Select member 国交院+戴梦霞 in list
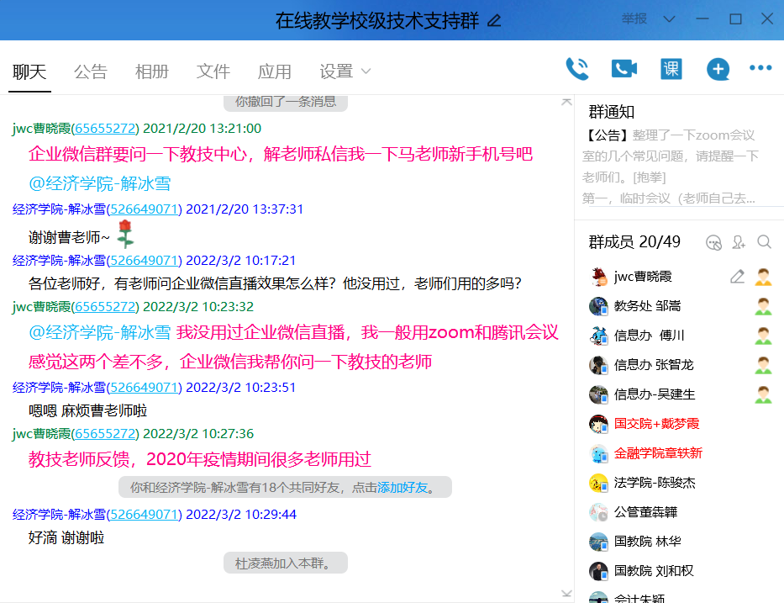This screenshot has width=784, height=603. point(656,424)
